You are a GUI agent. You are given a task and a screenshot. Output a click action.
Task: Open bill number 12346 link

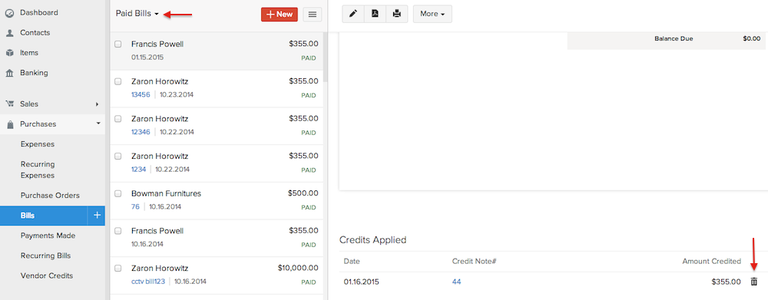tap(141, 132)
